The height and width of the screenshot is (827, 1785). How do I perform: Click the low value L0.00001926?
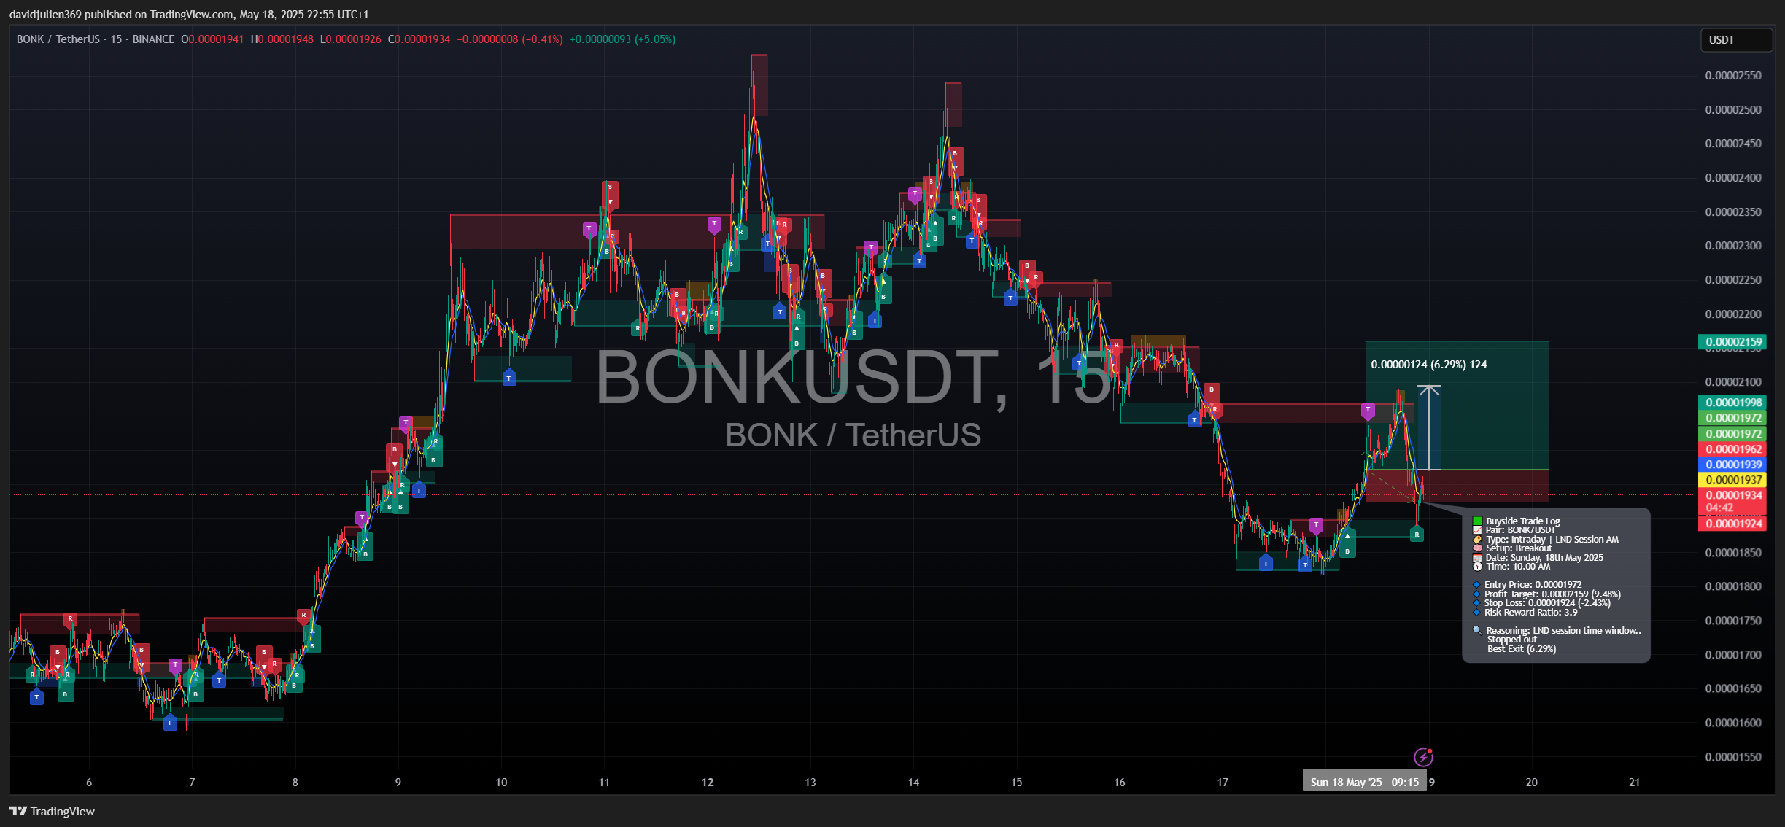[x=350, y=39]
